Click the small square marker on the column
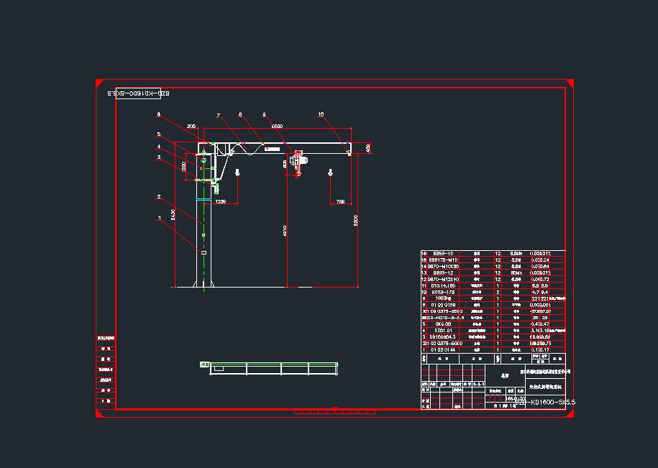The height and width of the screenshot is (468, 658). (204, 235)
